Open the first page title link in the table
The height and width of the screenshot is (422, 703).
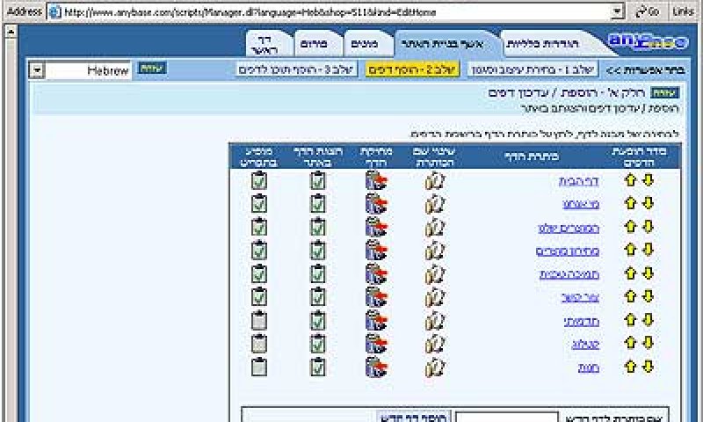point(578,182)
